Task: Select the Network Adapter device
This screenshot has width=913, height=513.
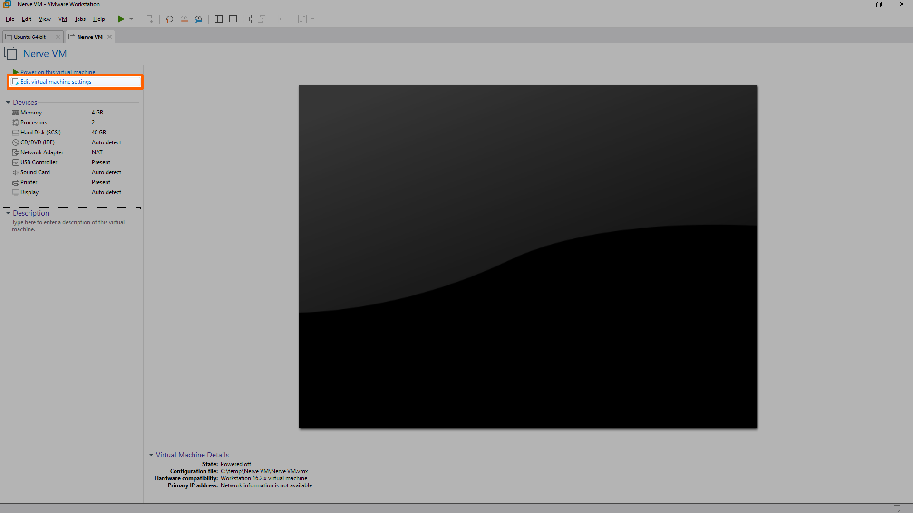Action: click(42, 152)
